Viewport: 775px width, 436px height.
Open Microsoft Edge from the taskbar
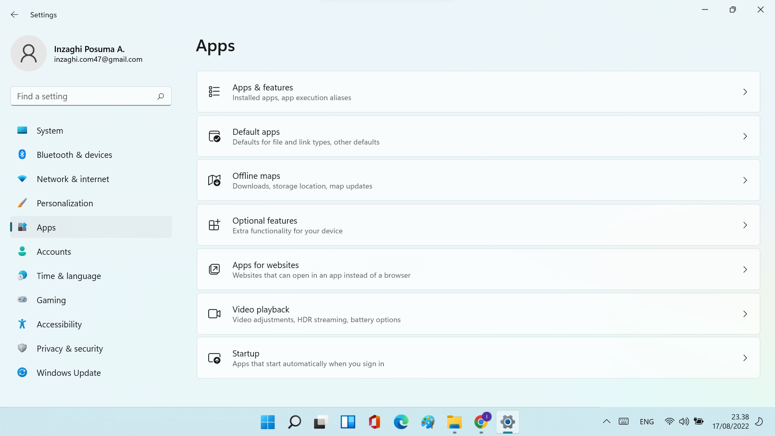point(401,422)
